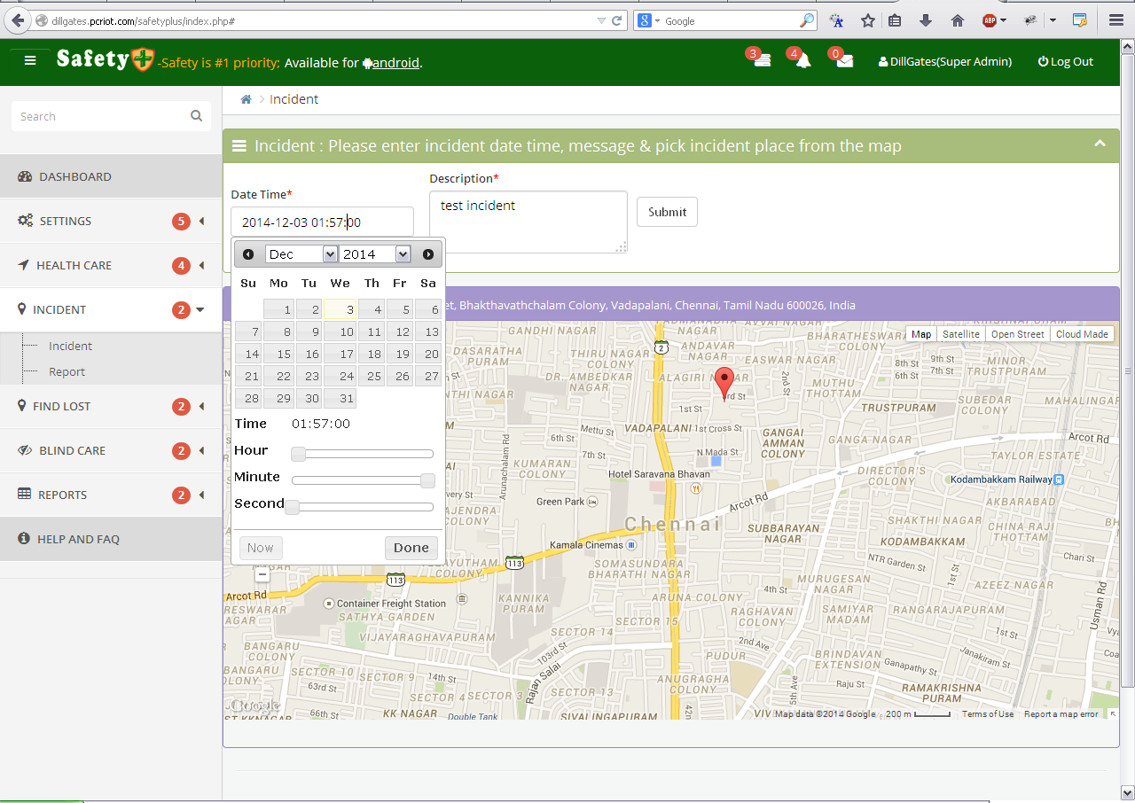Click the Google search box in browser
This screenshot has width=1135, height=803.
(732, 20)
